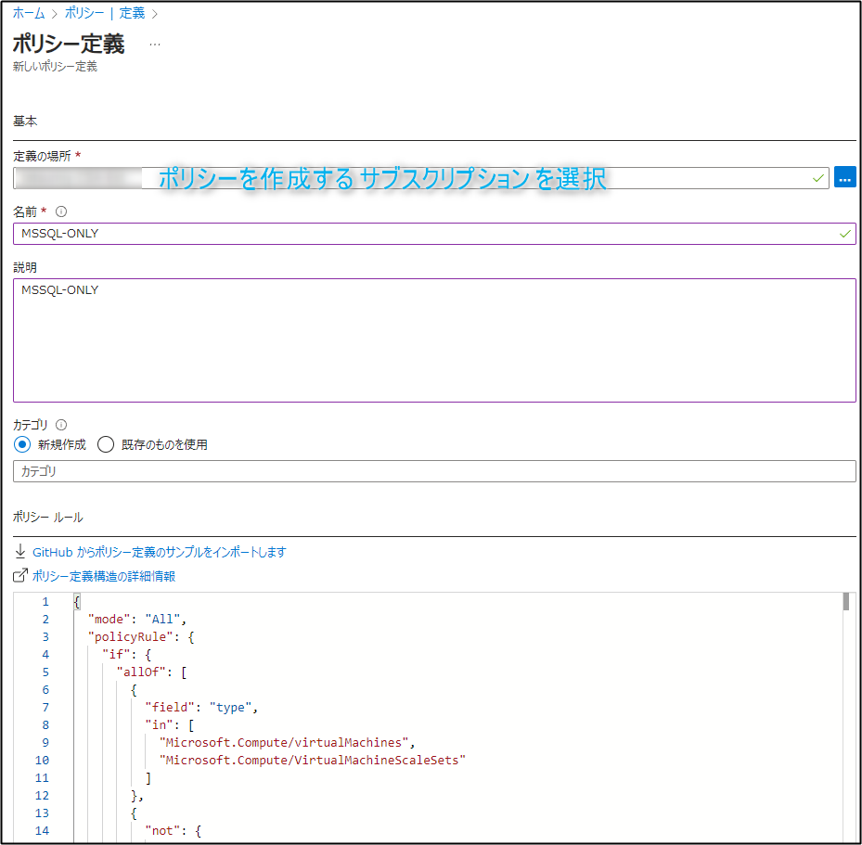The image size is (862, 845).
Task: Click the blue ellipsis scope picker button
Action: pyautogui.click(x=845, y=177)
